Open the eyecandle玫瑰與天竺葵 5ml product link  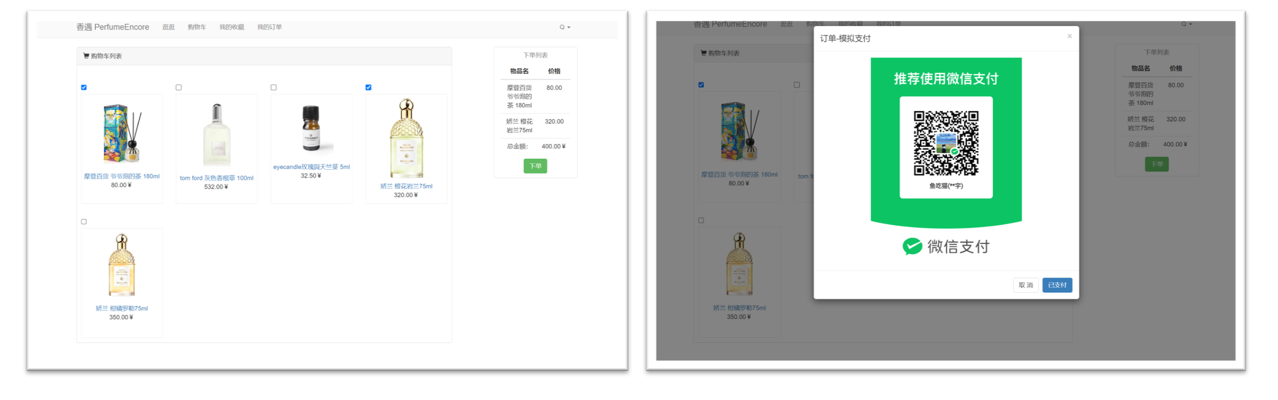[x=312, y=167]
